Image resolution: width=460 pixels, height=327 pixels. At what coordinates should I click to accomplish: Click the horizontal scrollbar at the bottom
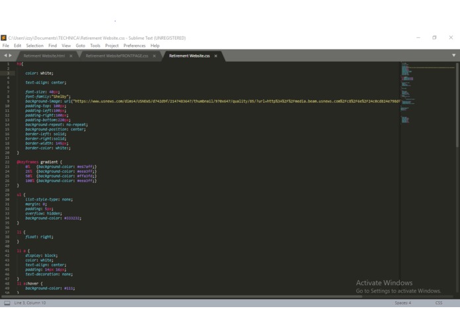click(x=181, y=297)
